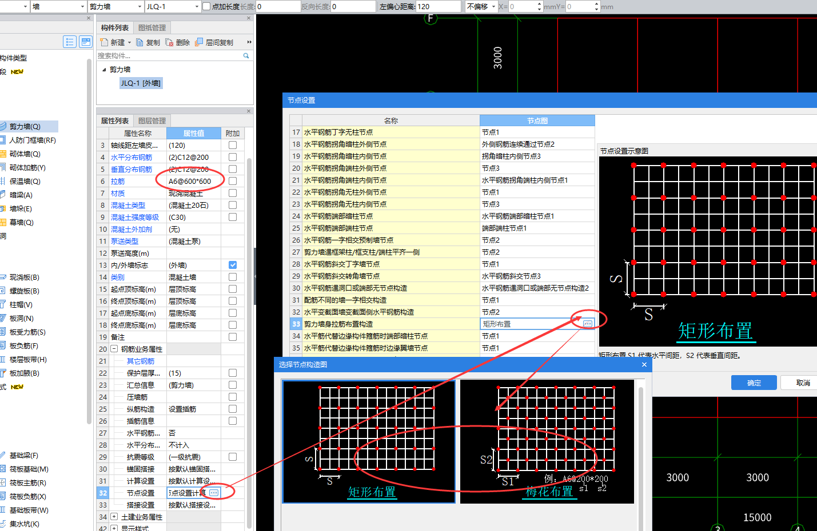Open ellipsis button beside 矩形布置 node value
Image resolution: width=817 pixels, height=531 pixels.
click(588, 324)
